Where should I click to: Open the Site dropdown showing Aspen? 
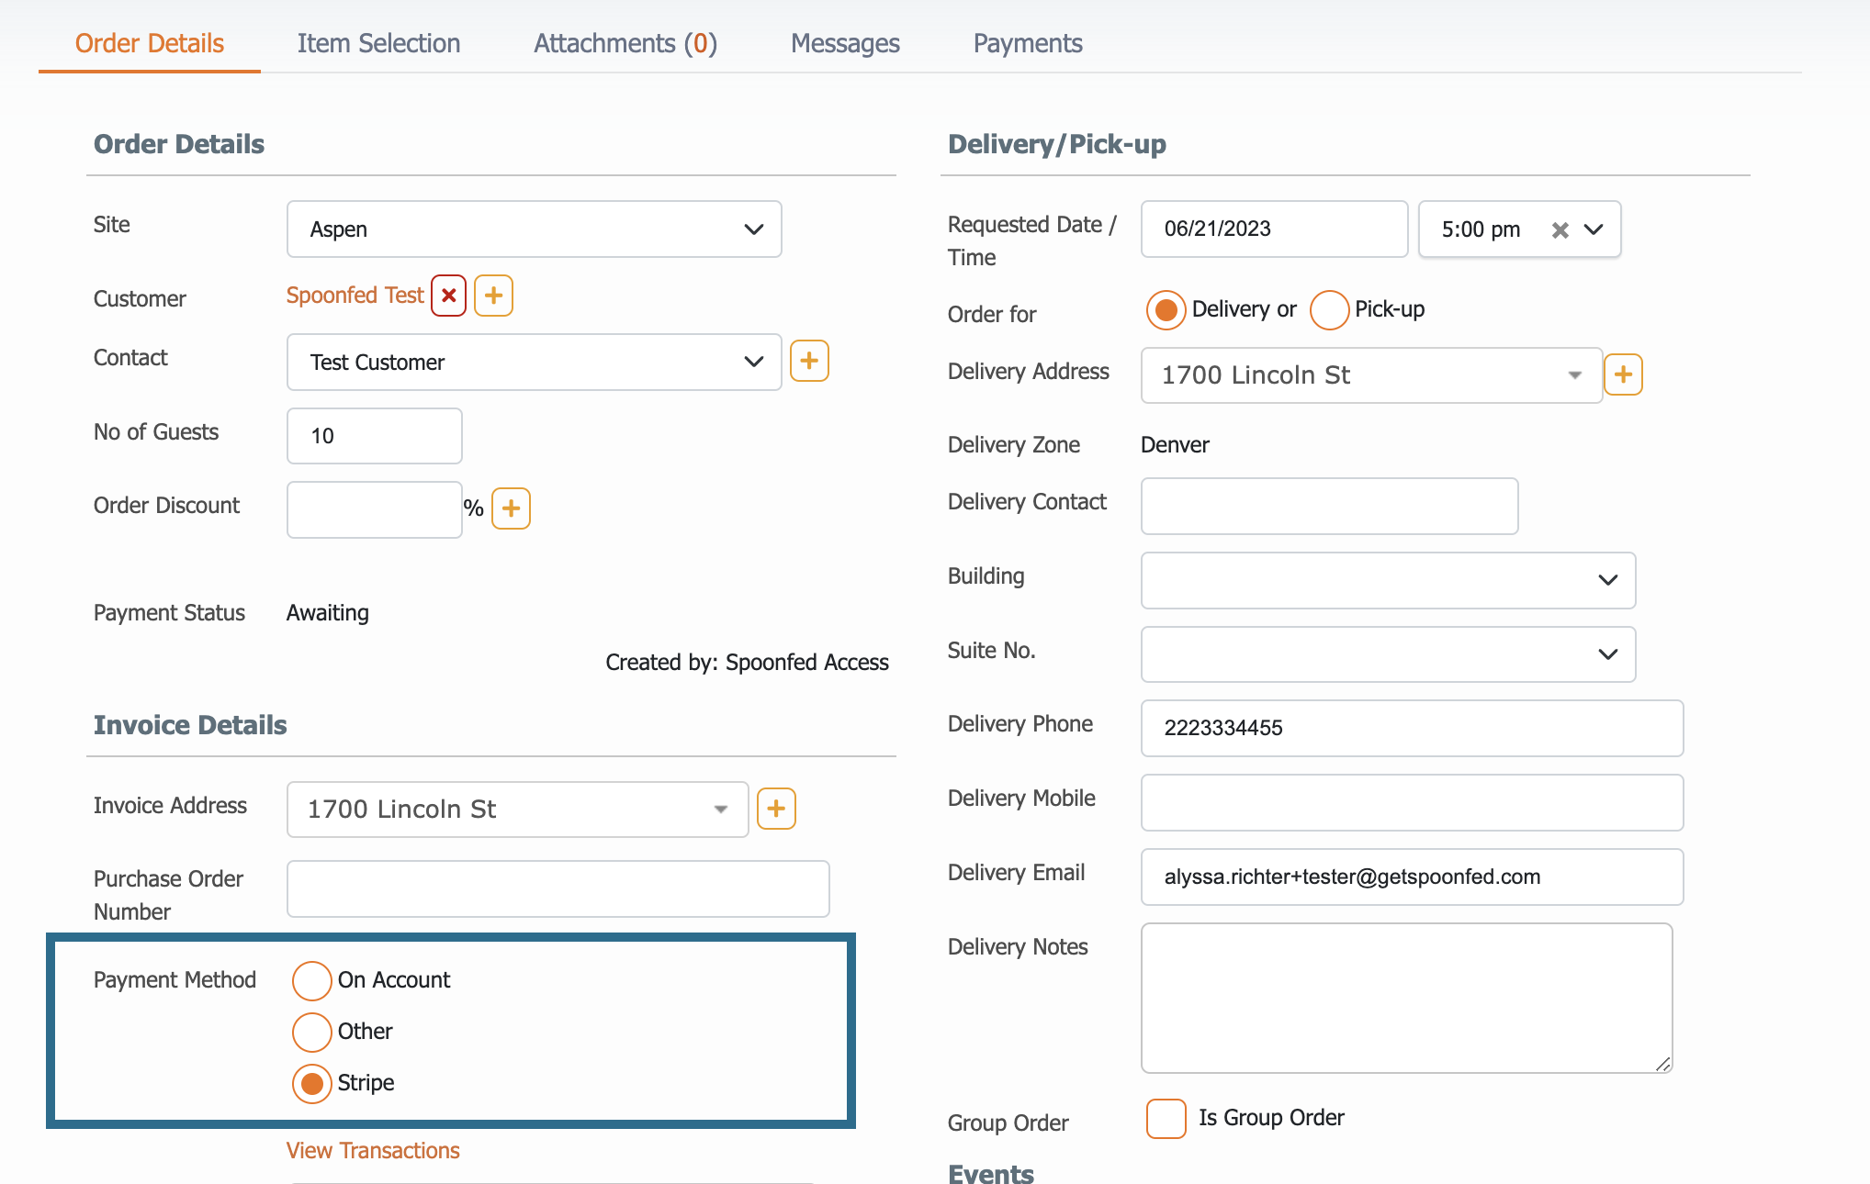click(x=534, y=229)
